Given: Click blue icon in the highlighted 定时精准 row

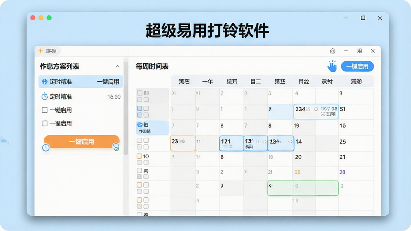Looking at the screenshot, I should pos(45,81).
